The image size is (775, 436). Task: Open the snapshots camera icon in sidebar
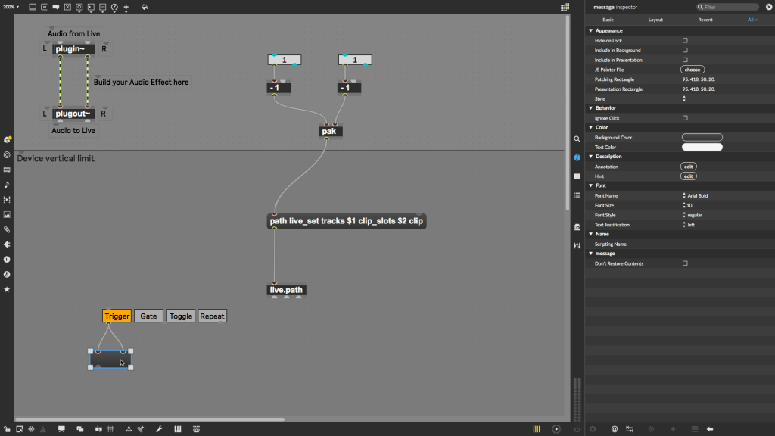click(x=577, y=227)
